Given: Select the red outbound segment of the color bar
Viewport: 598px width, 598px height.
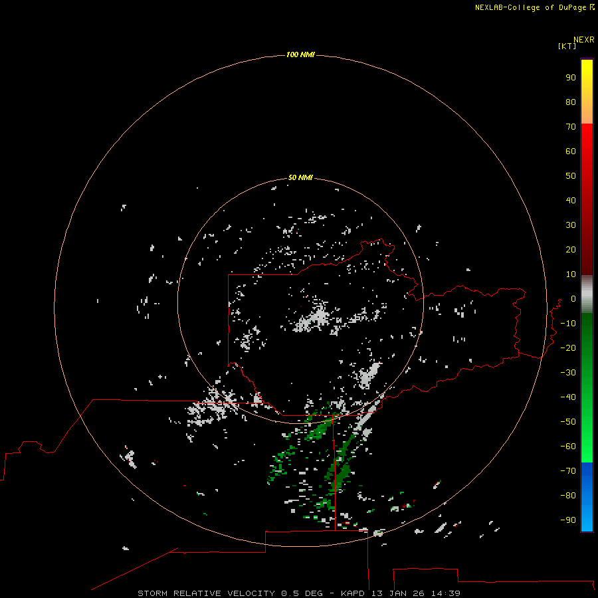Looking at the screenshot, I should tap(587, 199).
